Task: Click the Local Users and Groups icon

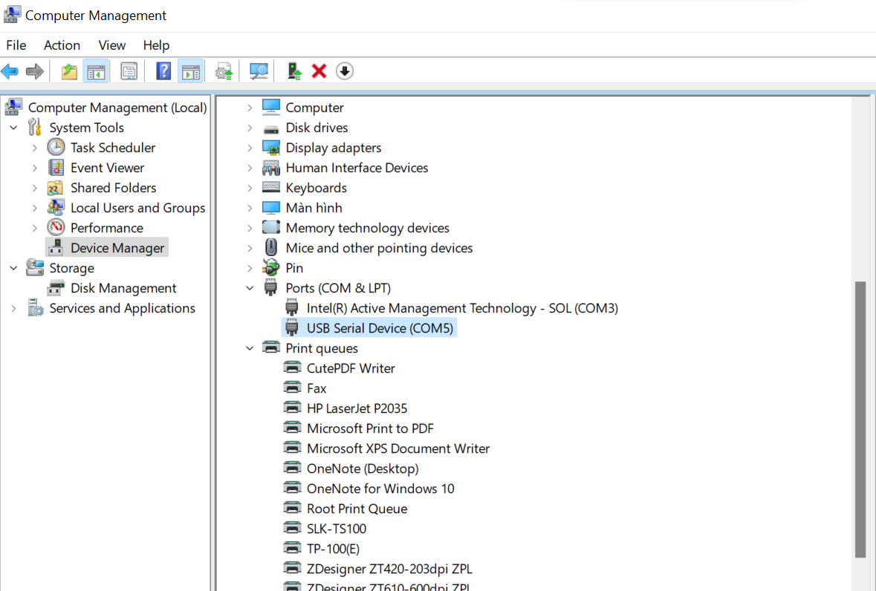Action: (x=56, y=208)
